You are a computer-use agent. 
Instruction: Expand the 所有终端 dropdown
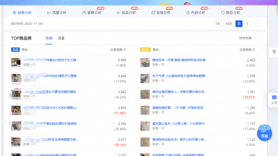tap(248, 38)
